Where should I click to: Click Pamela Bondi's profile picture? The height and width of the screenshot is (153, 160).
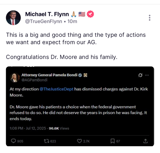point(15,78)
